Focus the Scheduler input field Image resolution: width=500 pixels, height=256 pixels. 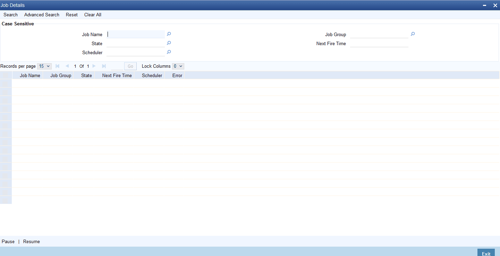click(x=136, y=52)
